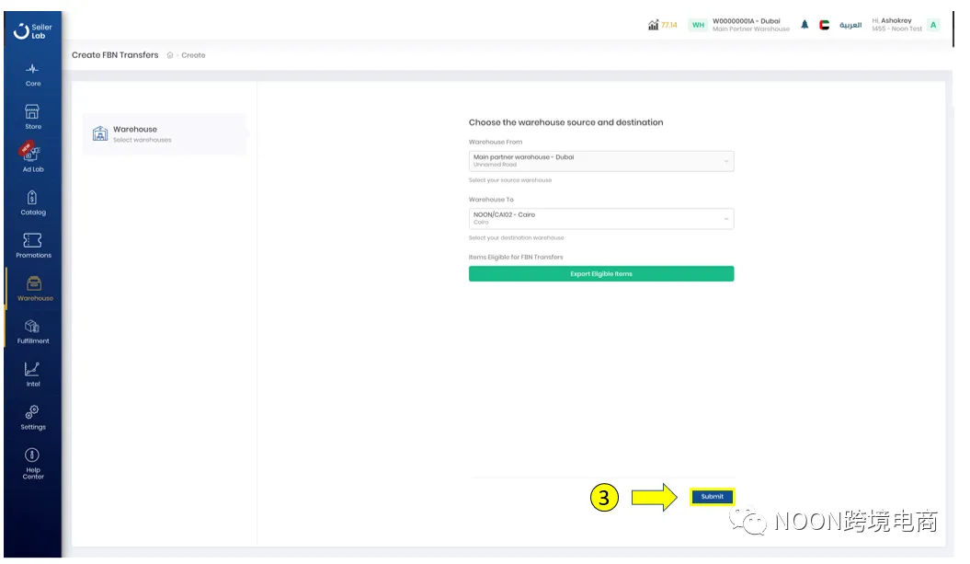Select the Fulfillment sidebar icon
The height and width of the screenshot is (564, 970).
click(33, 330)
